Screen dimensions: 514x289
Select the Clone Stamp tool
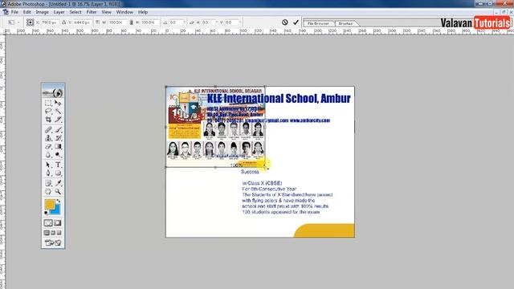[48, 138]
